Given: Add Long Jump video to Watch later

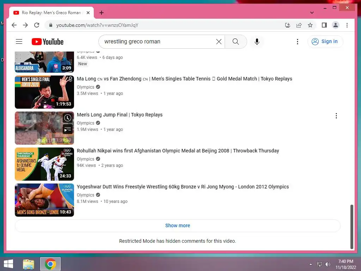Looking at the screenshot, I should pyautogui.click(x=67, y=118).
